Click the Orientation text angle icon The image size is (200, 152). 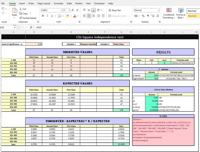click(98, 10)
